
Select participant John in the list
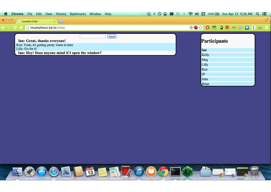pyautogui.click(x=228, y=79)
